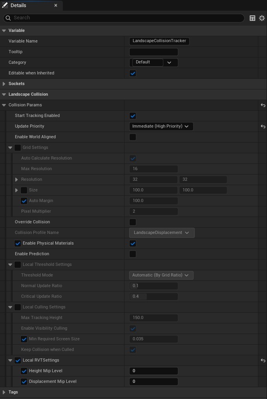Open the Update Priority dropdown
The height and width of the screenshot is (399, 267).
tap(161, 126)
